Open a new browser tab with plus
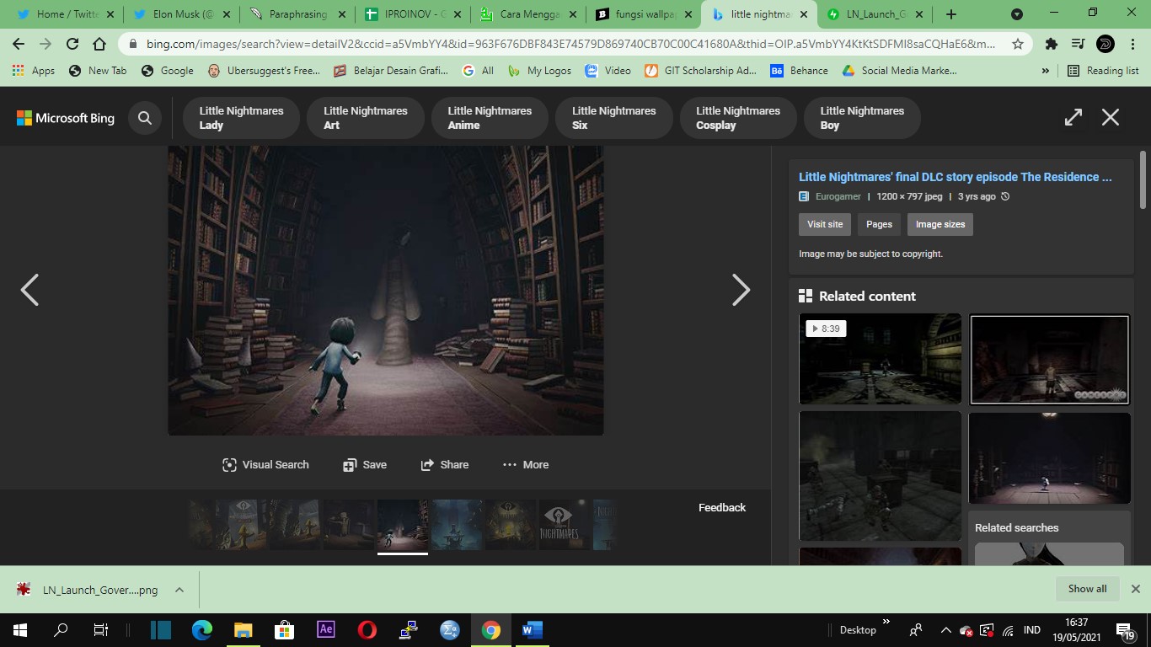 point(951,14)
